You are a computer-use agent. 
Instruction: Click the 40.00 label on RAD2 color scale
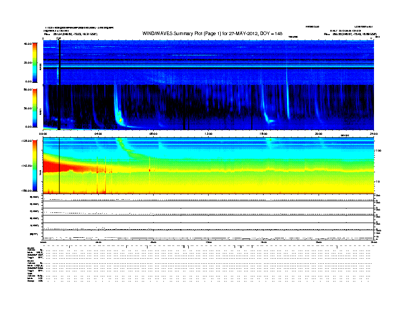click(x=27, y=44)
